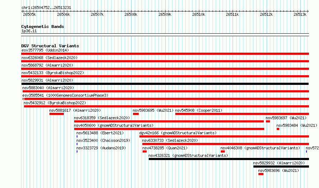Click the chr1:26504752..26513231 coordinate label

[x=46, y=8]
